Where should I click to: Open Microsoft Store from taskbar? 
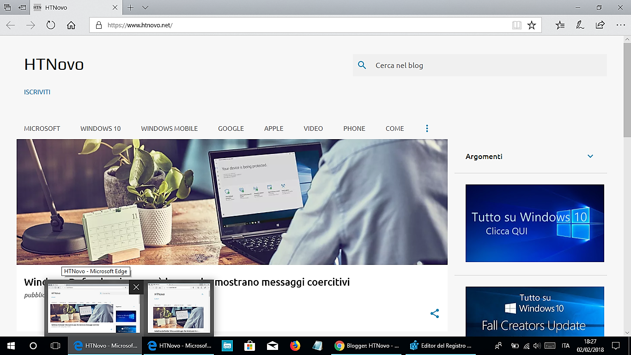(250, 345)
